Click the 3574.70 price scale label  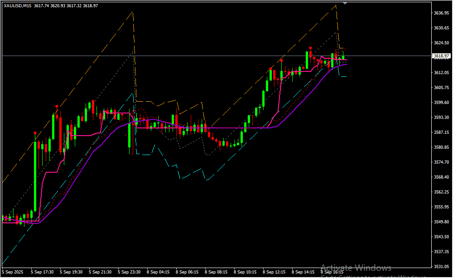pos(440,162)
